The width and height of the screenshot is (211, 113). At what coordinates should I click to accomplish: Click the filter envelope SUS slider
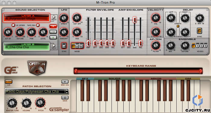pos(107,43)
